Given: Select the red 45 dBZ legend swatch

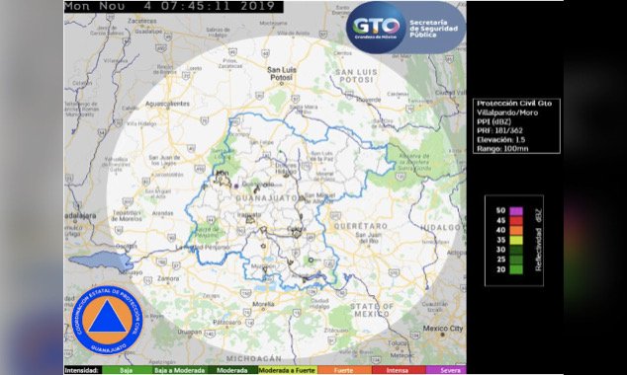Looking at the screenshot, I should tap(516, 221).
